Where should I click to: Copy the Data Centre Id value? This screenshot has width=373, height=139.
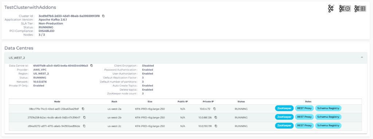(91, 65)
